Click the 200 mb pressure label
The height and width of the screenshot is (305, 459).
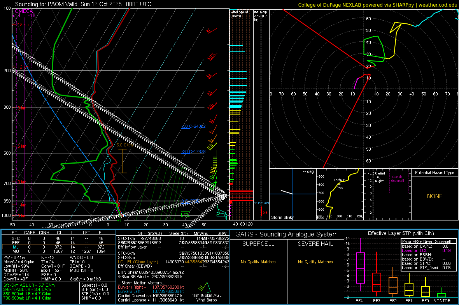point(7,71)
